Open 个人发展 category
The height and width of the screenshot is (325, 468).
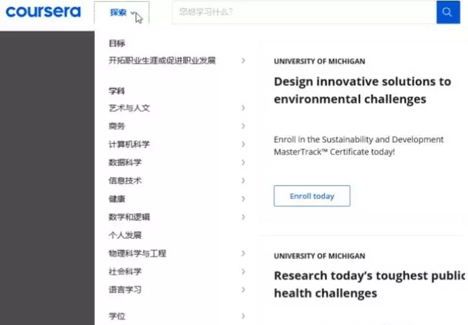tap(125, 235)
